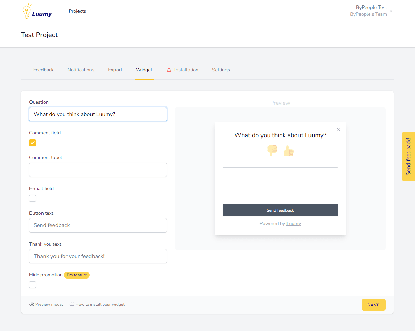This screenshot has height=331, width=415.
Task: Click the install widget book icon
Action: pyautogui.click(x=72, y=304)
